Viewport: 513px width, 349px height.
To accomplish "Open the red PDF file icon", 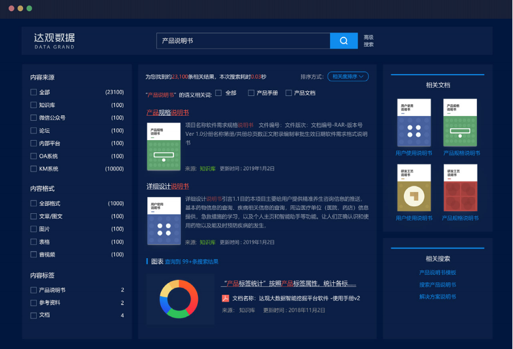I will [x=226, y=298].
